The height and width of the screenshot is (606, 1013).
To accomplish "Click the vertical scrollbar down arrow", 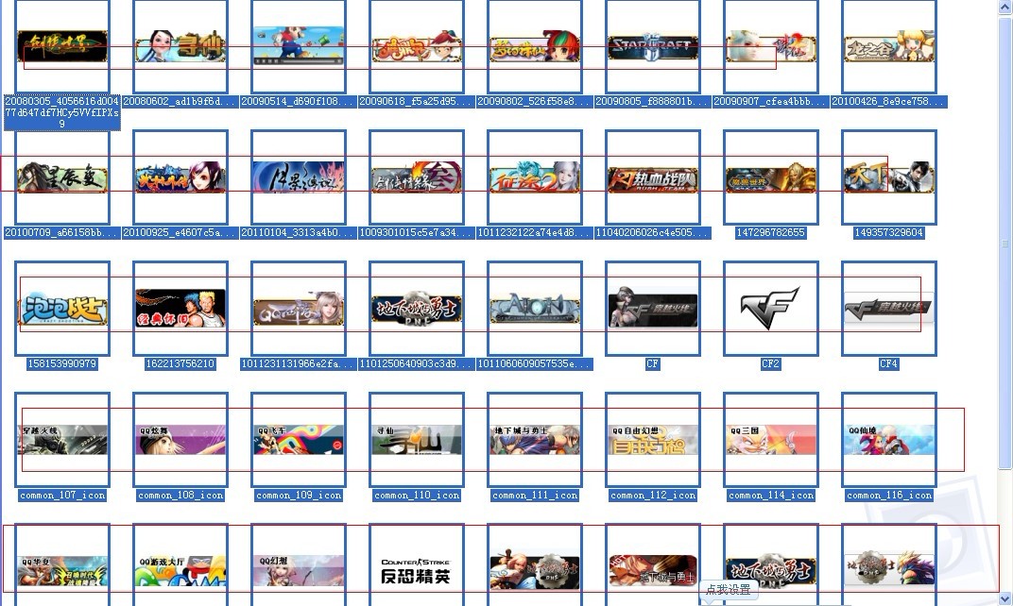I will point(1005,598).
